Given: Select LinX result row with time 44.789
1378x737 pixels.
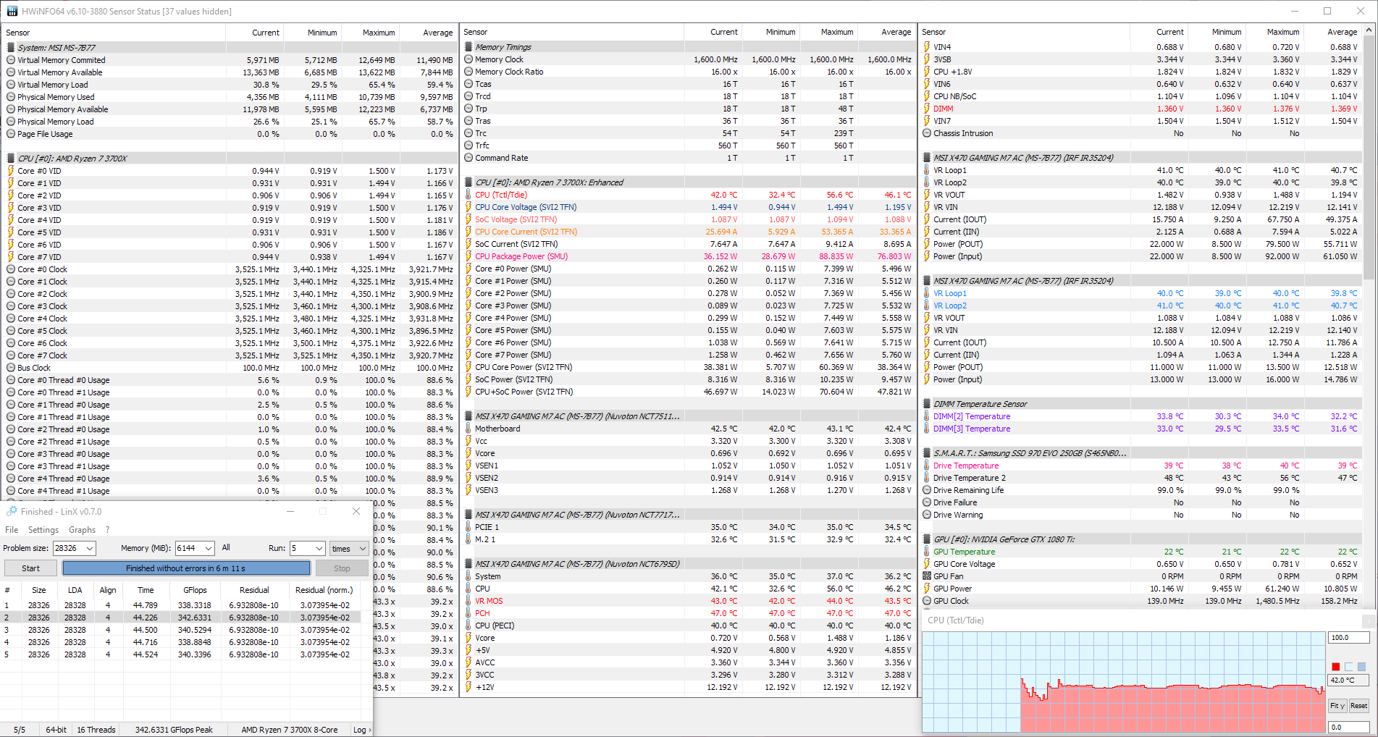Looking at the screenshot, I should point(180,605).
